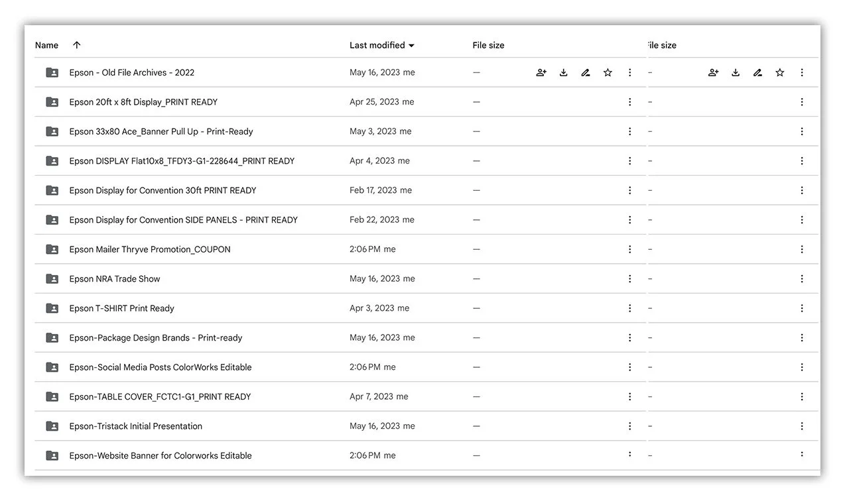Image resolution: width=845 pixels, height=501 pixels.
Task: Click folder icon for Epson Mailer Thryve Promotion_COUPON
Action: point(52,249)
